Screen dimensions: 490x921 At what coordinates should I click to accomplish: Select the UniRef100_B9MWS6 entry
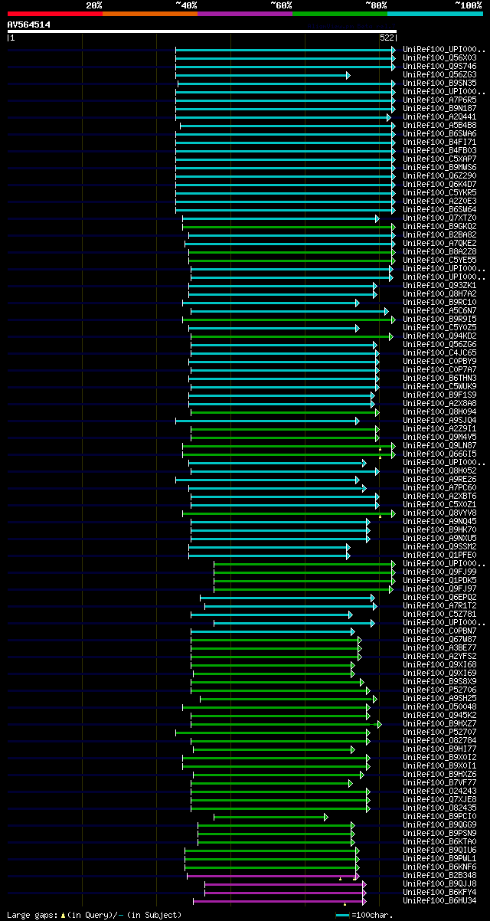point(439,167)
